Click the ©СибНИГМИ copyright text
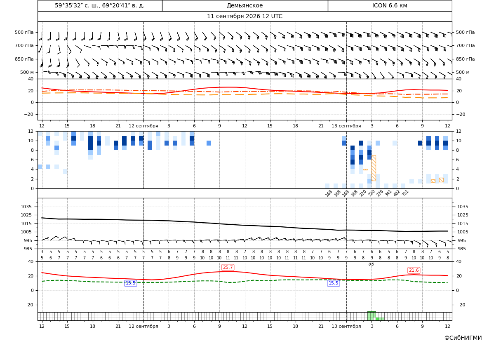 click(463, 338)
